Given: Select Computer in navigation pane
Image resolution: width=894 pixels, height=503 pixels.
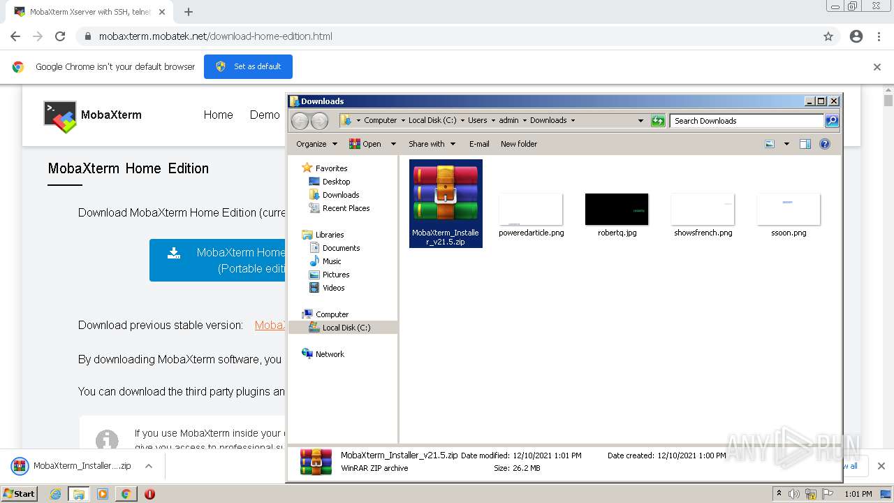Looking at the screenshot, I should coord(332,314).
